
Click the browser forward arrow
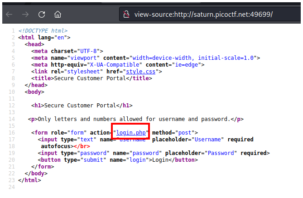[25, 14]
